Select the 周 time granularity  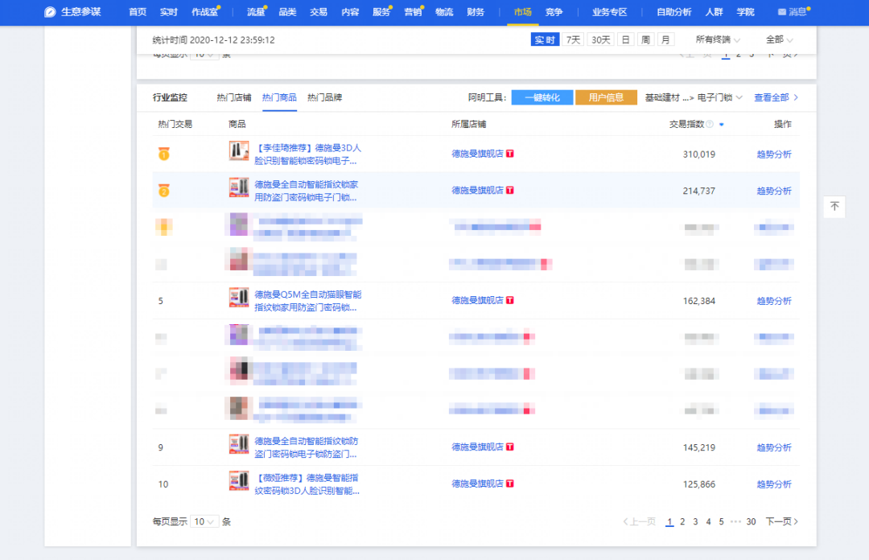645,40
